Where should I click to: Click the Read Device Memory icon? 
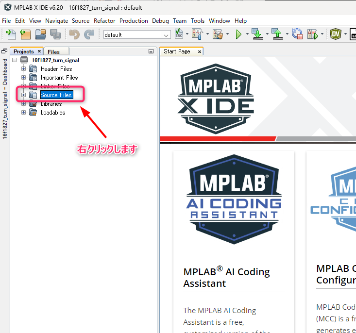(x=277, y=34)
